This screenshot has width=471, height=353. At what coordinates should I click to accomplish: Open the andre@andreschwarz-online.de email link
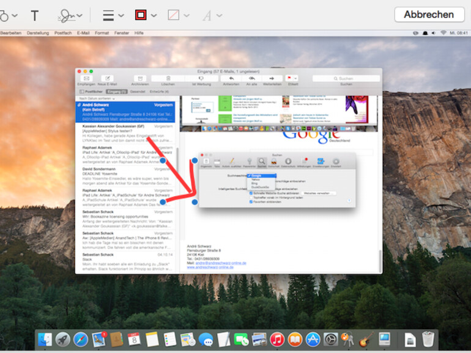pyautogui.click(x=221, y=263)
